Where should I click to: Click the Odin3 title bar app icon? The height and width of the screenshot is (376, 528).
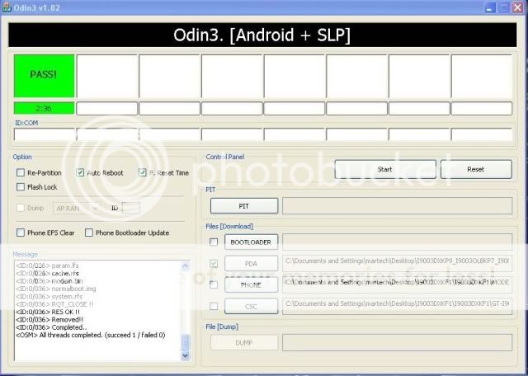[6, 7]
